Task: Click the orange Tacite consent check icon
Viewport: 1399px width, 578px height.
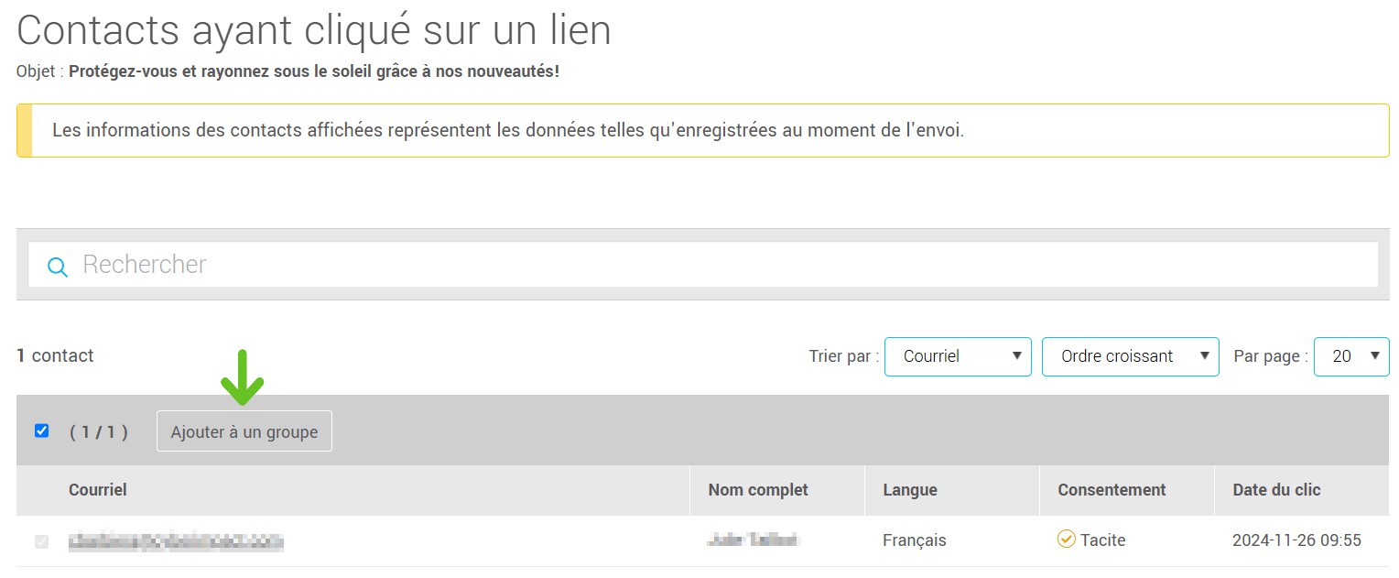Action: coord(1066,540)
